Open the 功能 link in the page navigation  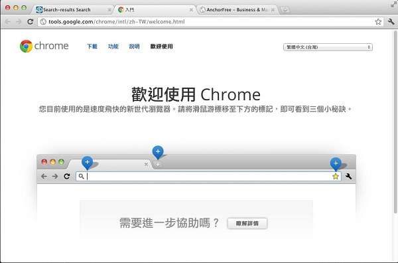click(x=113, y=46)
